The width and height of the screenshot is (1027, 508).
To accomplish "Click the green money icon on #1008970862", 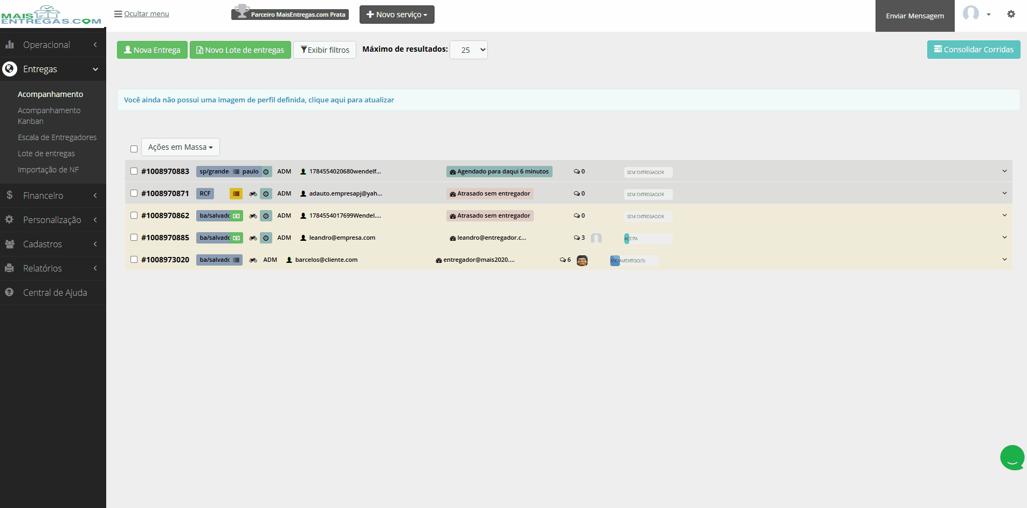I will (x=236, y=216).
